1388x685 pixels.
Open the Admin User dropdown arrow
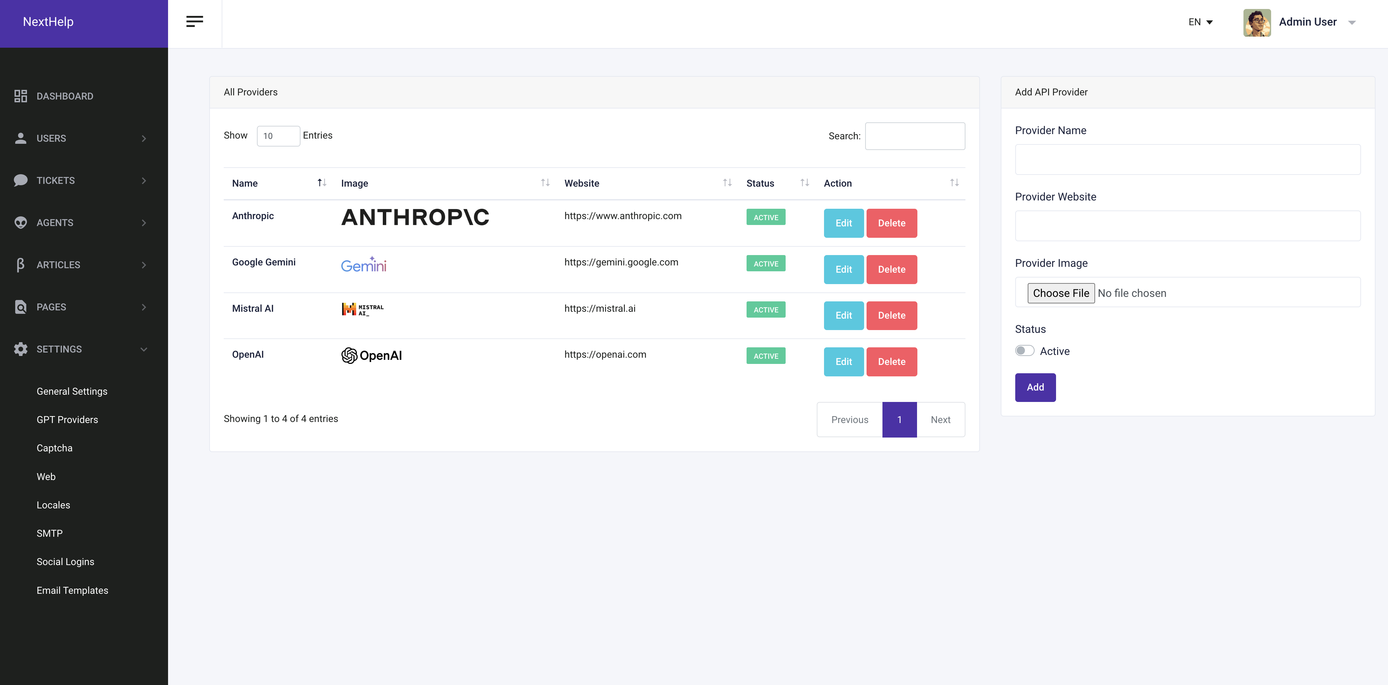pos(1352,22)
